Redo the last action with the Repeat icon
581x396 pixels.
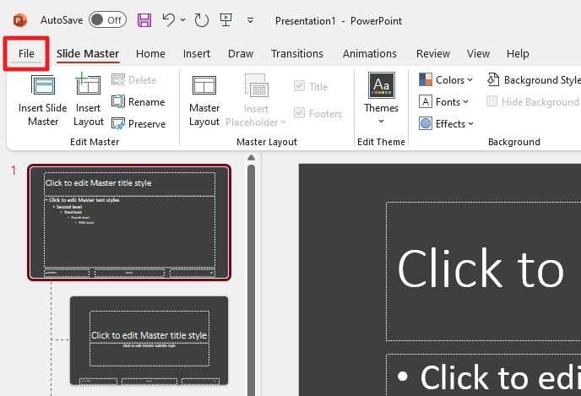click(x=202, y=20)
